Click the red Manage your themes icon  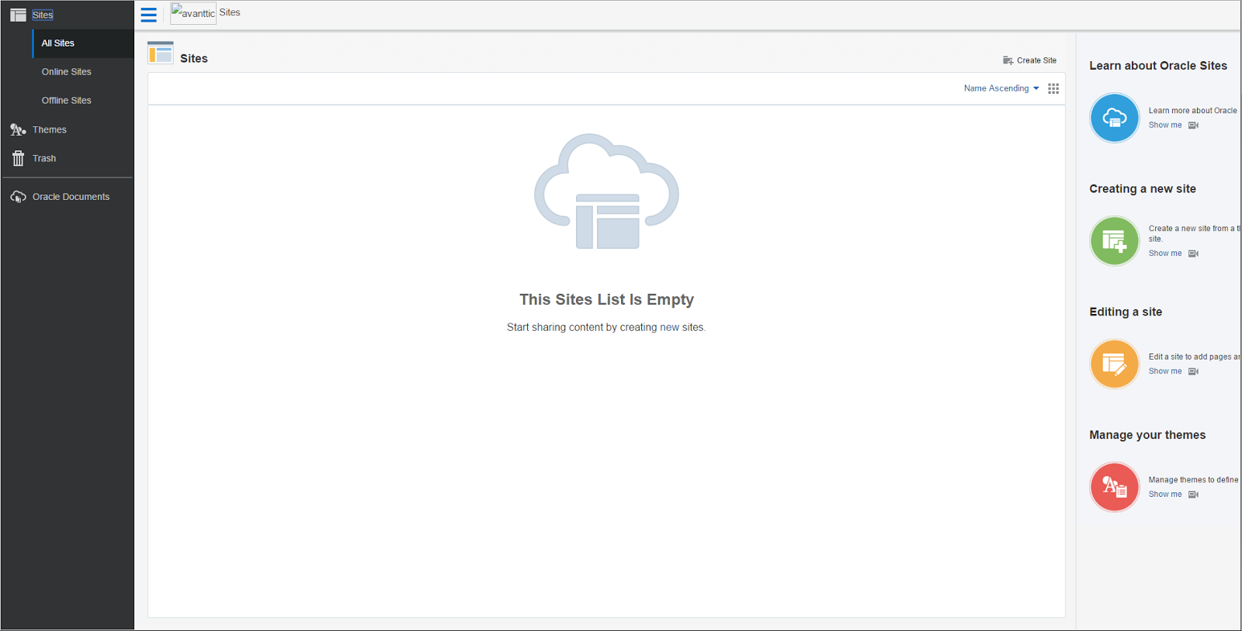click(x=1115, y=488)
